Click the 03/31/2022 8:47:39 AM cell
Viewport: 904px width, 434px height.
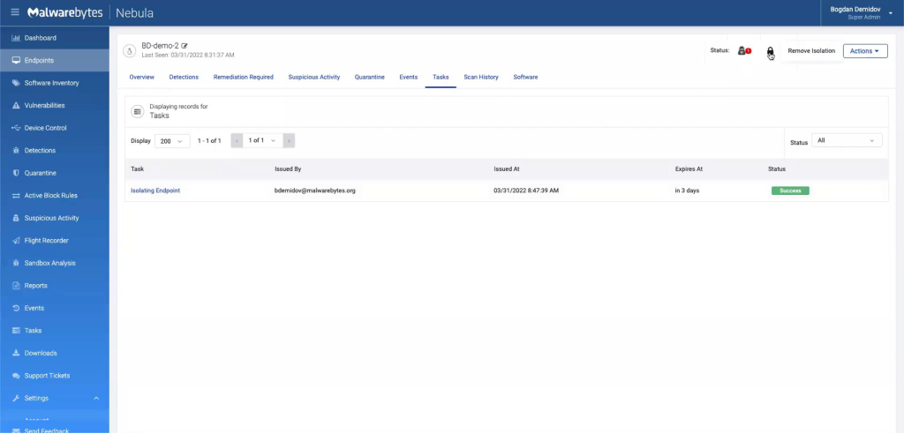point(526,191)
